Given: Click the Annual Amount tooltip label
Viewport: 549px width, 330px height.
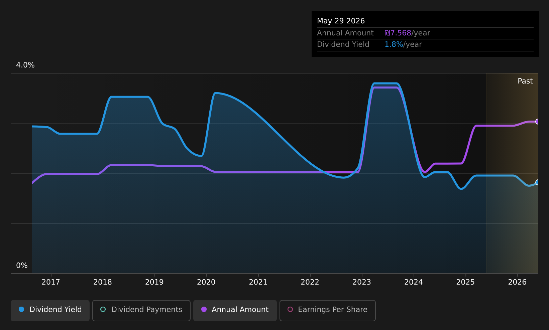Looking at the screenshot, I should (345, 33).
